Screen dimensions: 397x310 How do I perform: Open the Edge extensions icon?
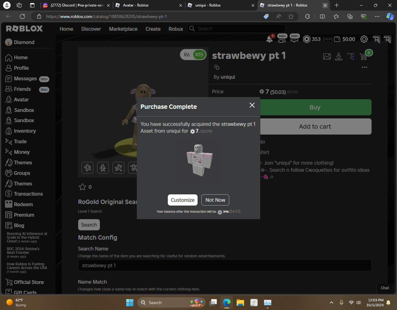(x=307, y=16)
